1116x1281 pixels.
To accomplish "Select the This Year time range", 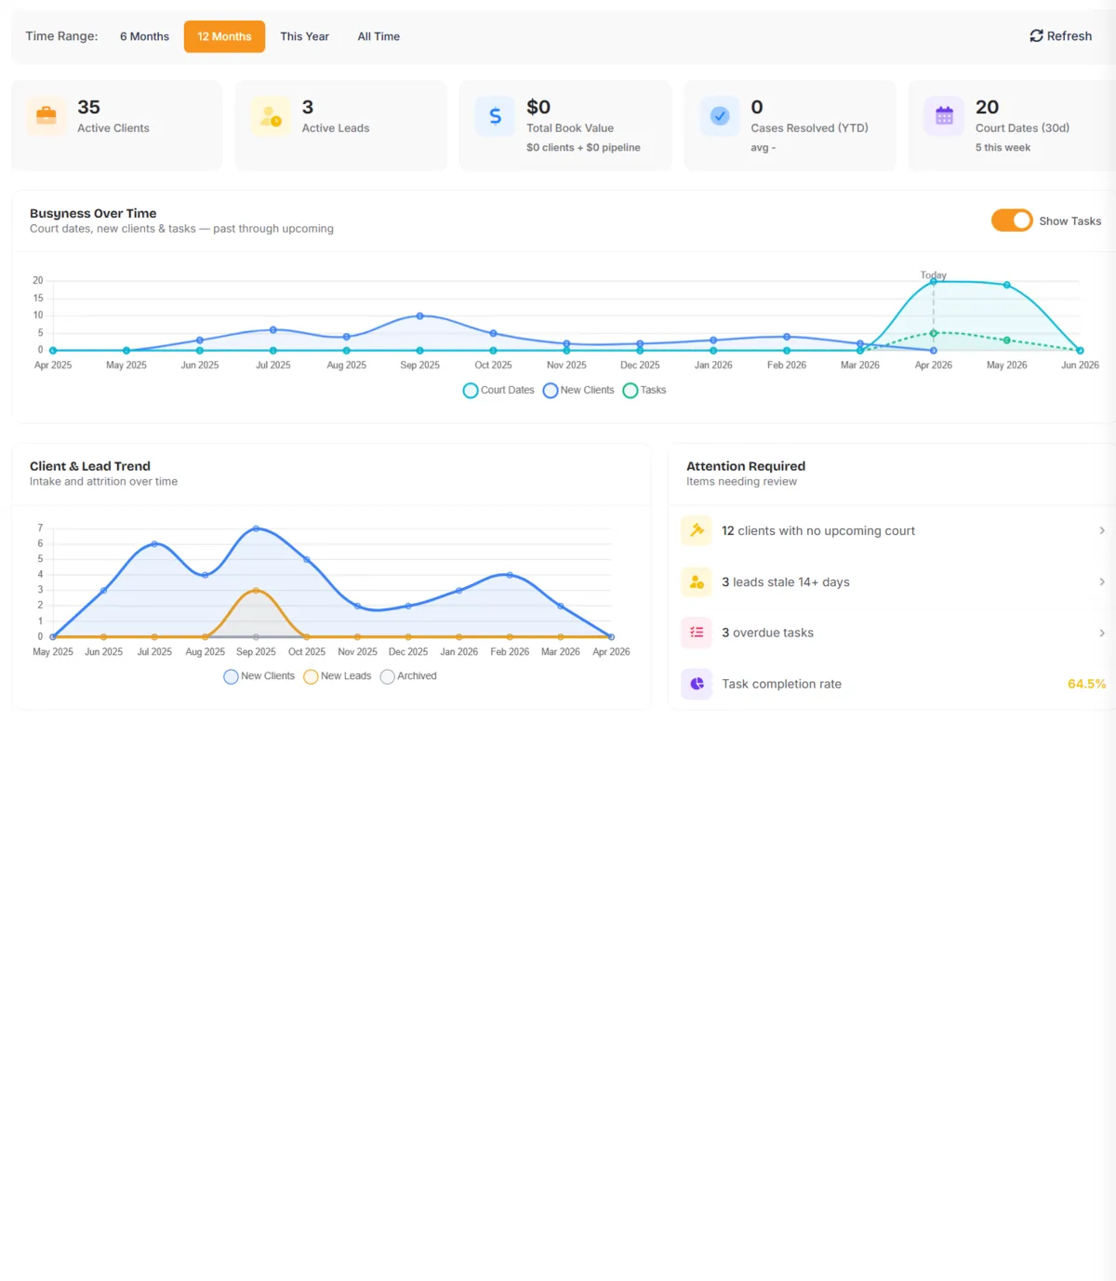I will (x=304, y=36).
